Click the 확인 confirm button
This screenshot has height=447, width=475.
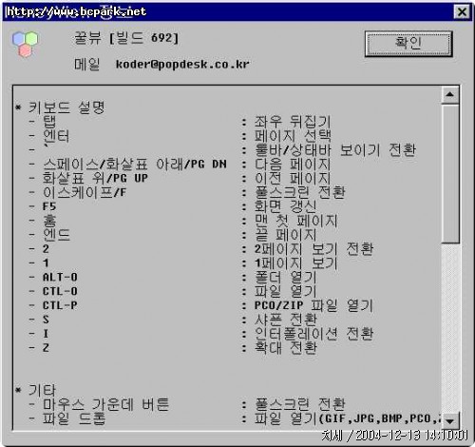pos(408,44)
